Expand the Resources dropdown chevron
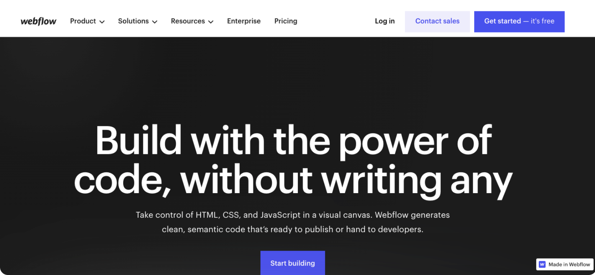595x275 pixels. pyautogui.click(x=211, y=22)
